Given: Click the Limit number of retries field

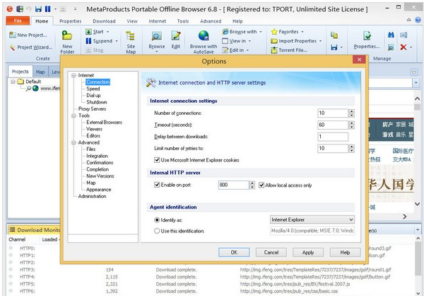Looking at the screenshot, I should pos(333,148).
